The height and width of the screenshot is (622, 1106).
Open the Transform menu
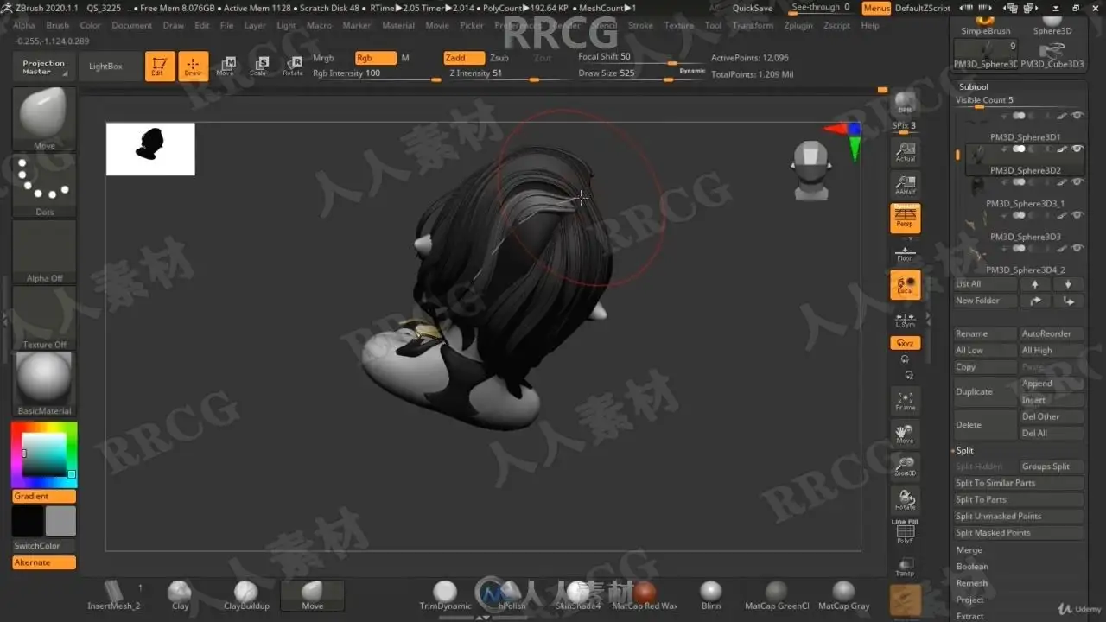[x=753, y=25]
